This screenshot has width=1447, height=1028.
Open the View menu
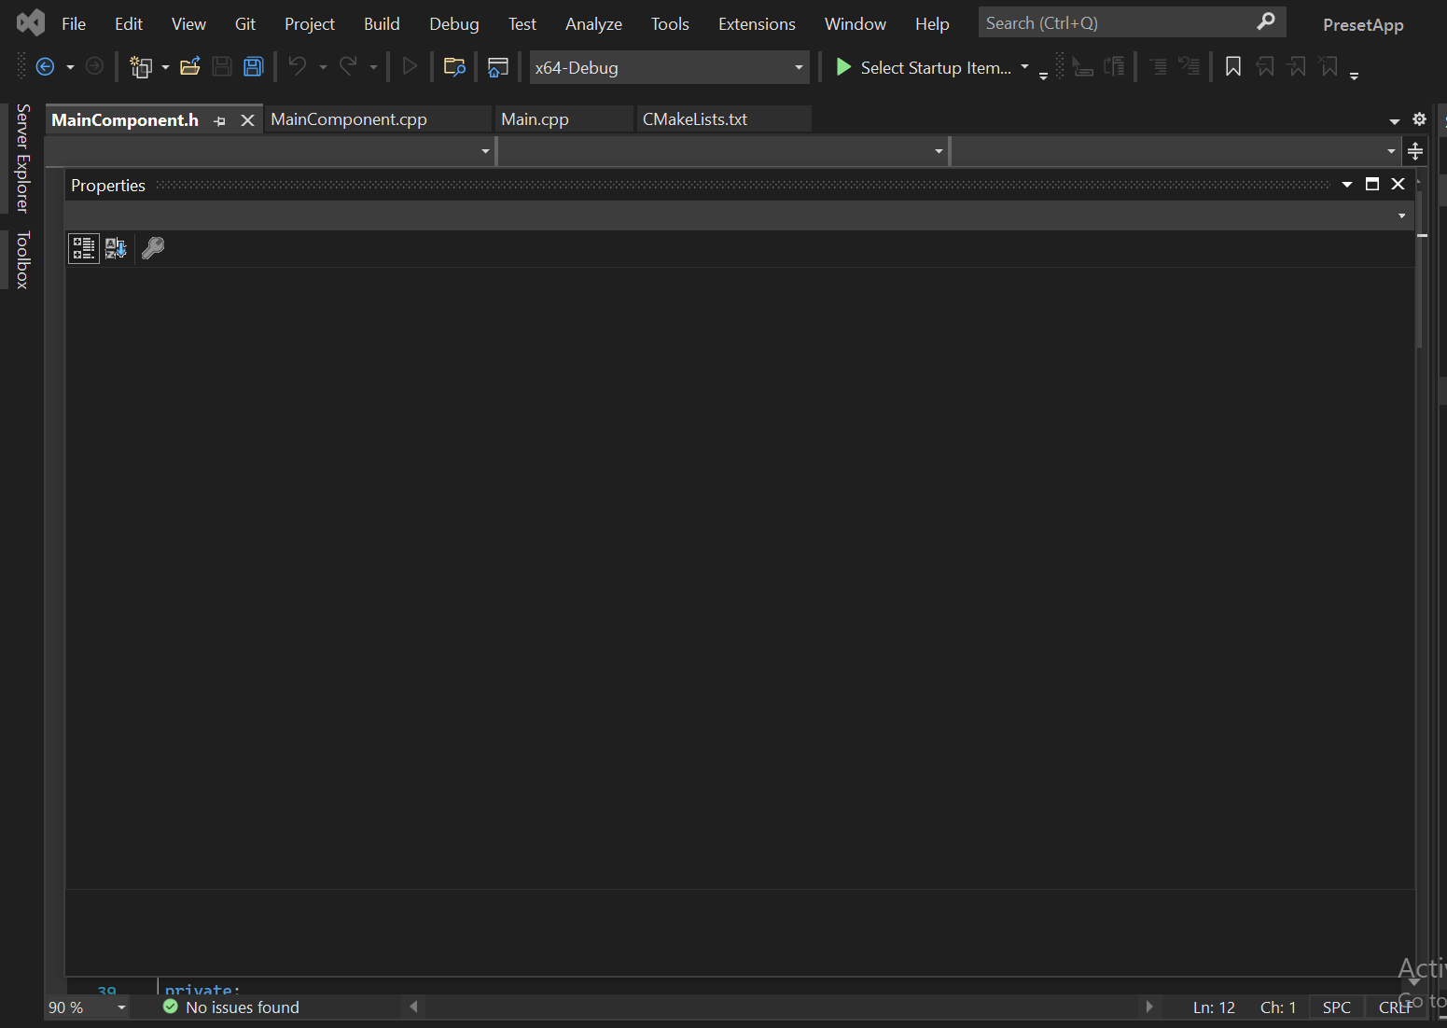click(188, 24)
